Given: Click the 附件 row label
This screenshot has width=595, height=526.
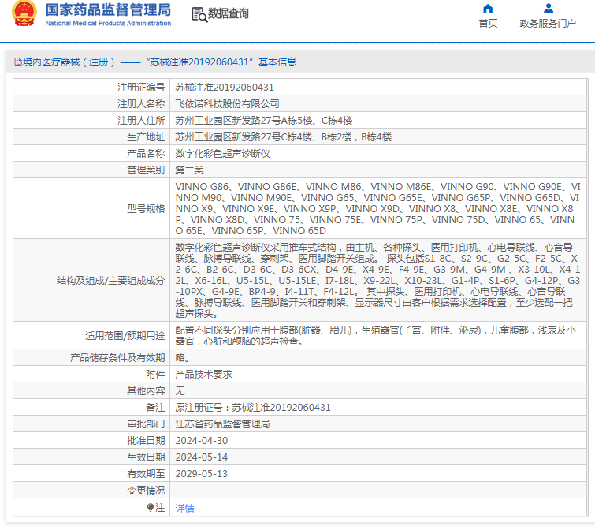Looking at the screenshot, I should (155, 375).
